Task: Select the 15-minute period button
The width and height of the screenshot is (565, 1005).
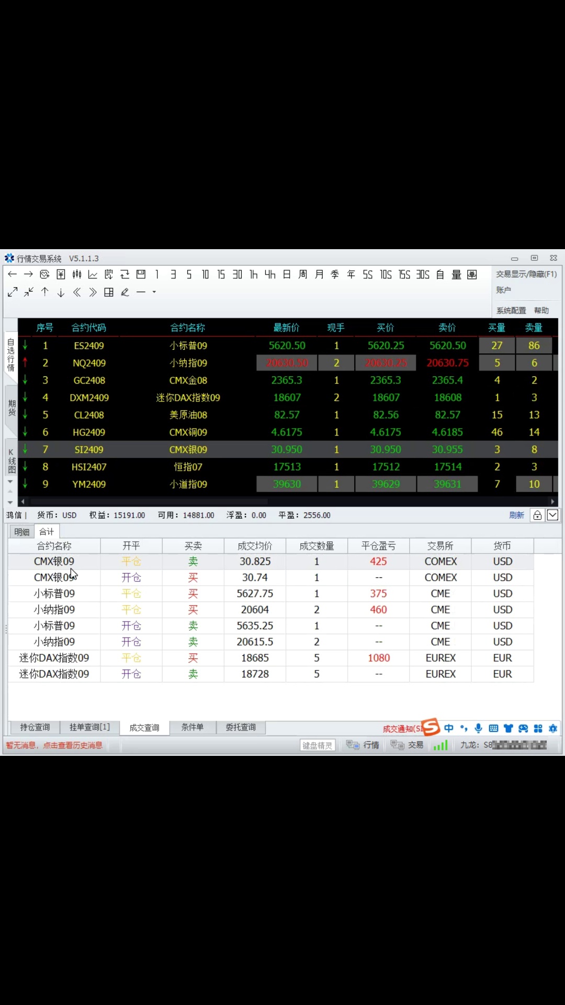Action: click(221, 274)
